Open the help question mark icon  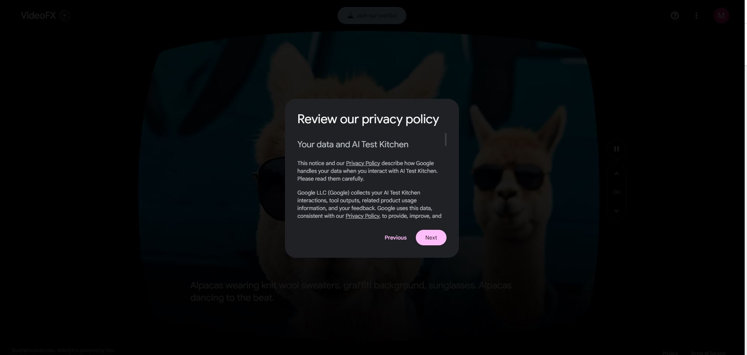click(x=675, y=16)
